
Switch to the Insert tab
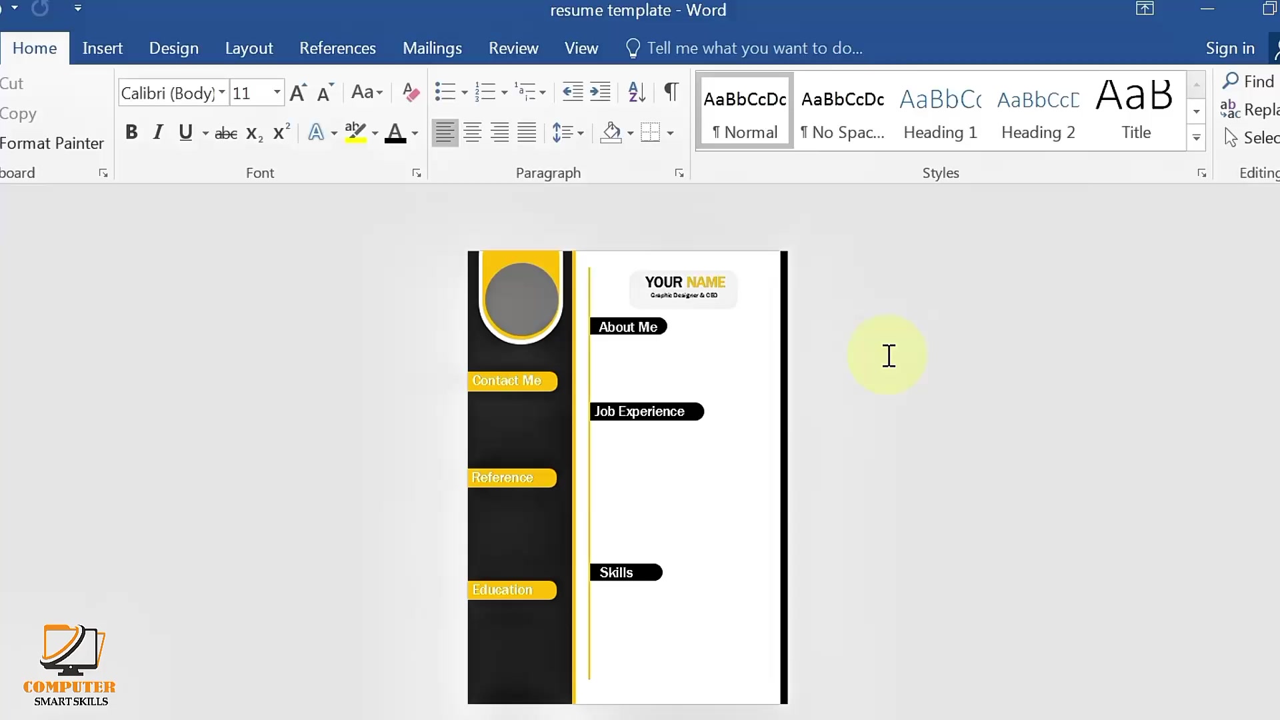click(103, 48)
